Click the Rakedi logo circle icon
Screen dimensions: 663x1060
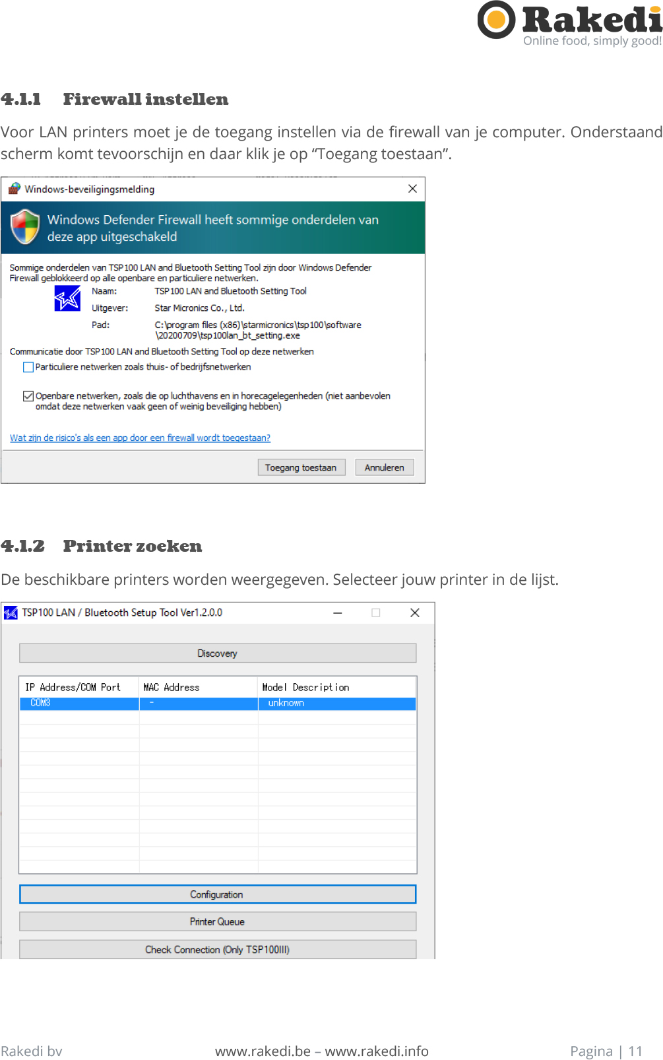496,20
